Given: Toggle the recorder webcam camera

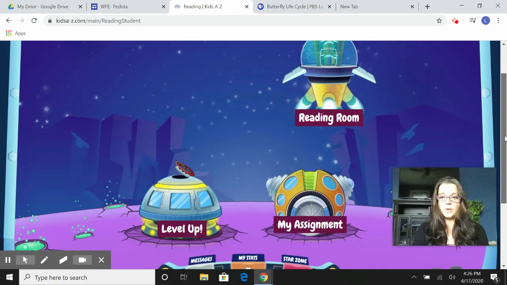Looking at the screenshot, I should (x=82, y=260).
